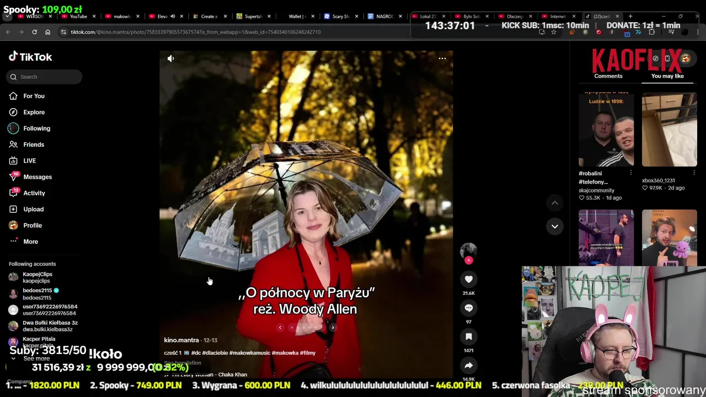
Task: Go to the browser Home page
Action: tap(47, 32)
